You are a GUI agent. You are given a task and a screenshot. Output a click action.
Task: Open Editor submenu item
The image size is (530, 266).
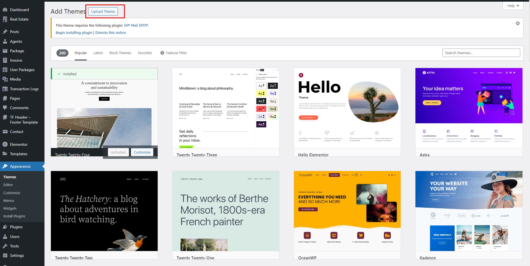click(x=8, y=185)
